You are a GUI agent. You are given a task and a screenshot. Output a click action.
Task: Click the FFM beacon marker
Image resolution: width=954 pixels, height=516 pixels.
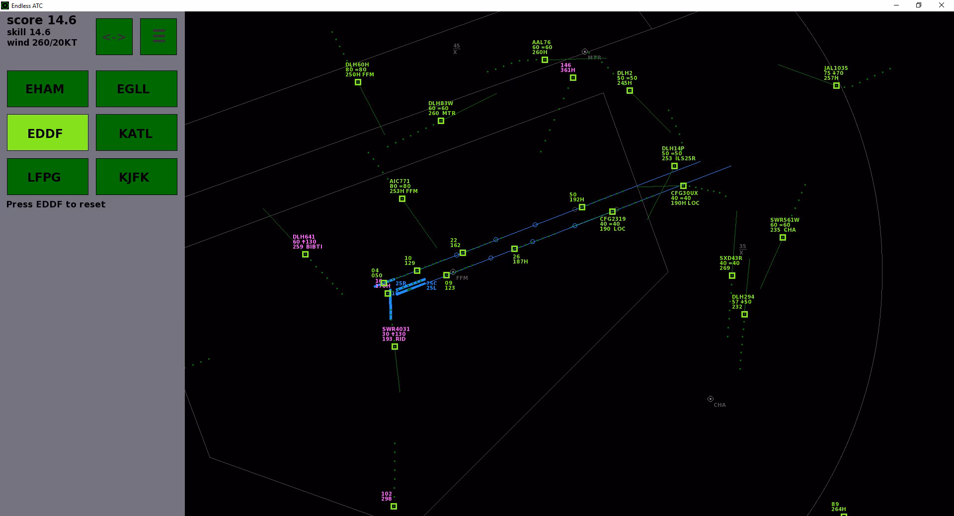point(453,272)
